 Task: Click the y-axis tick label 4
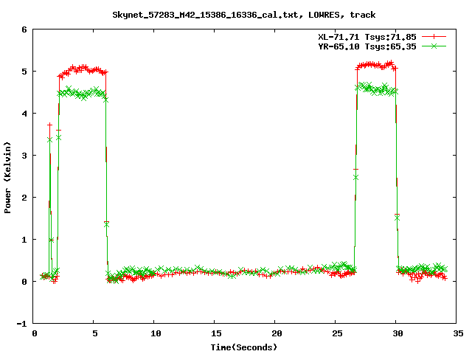[24, 114]
